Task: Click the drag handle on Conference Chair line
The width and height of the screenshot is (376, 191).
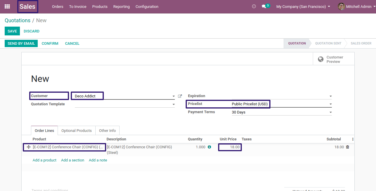Action: click(29, 147)
